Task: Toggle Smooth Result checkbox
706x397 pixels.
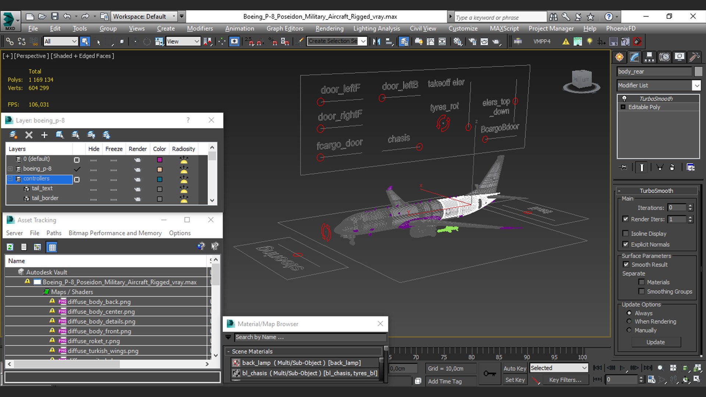Action: 626,264
